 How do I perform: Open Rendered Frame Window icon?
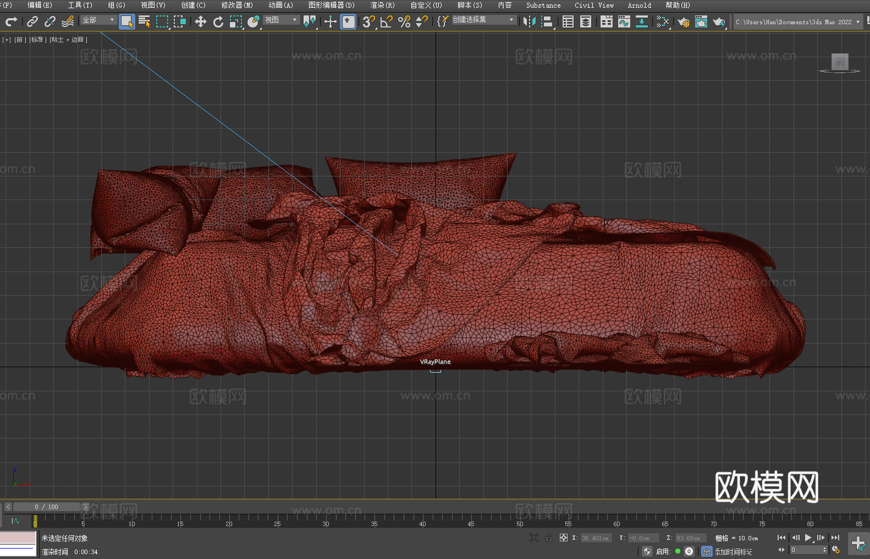click(x=701, y=21)
